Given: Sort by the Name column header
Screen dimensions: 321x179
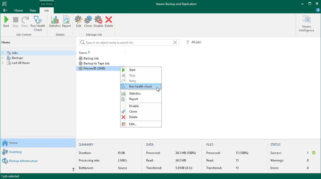Looking at the screenshot, I should coord(84,53).
